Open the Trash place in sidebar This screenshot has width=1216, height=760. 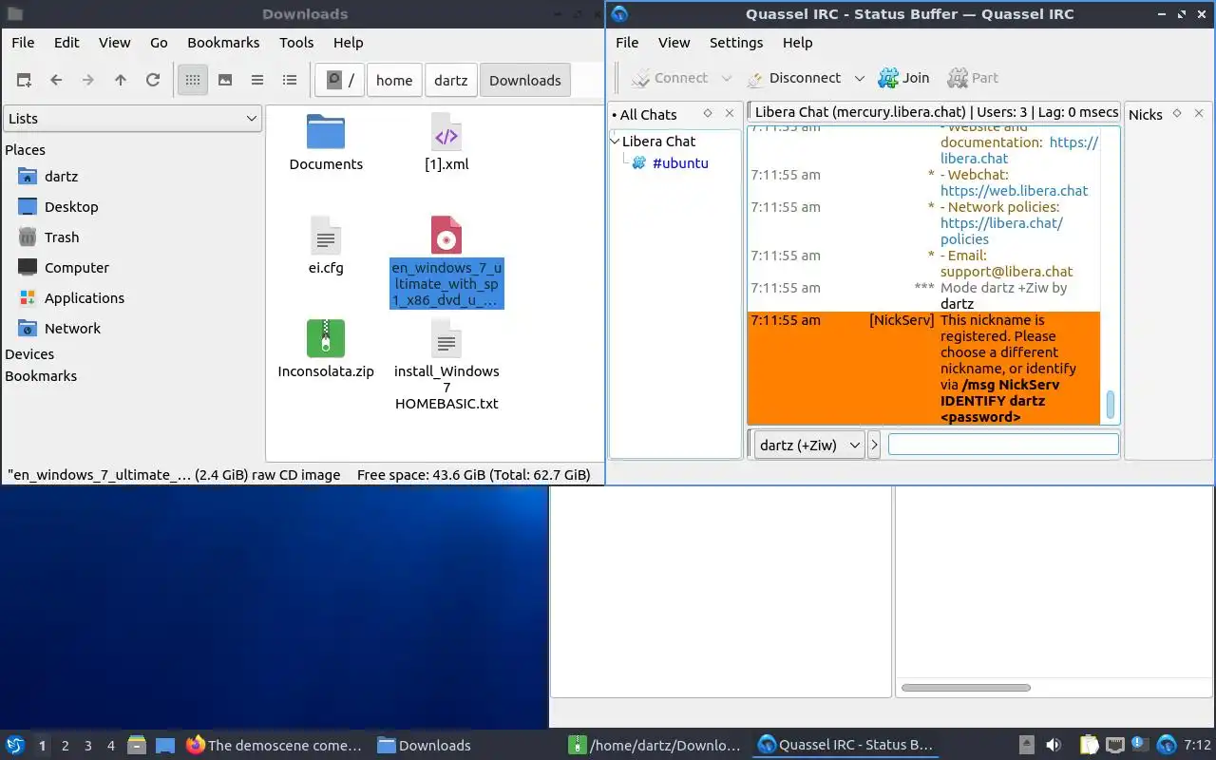62,237
